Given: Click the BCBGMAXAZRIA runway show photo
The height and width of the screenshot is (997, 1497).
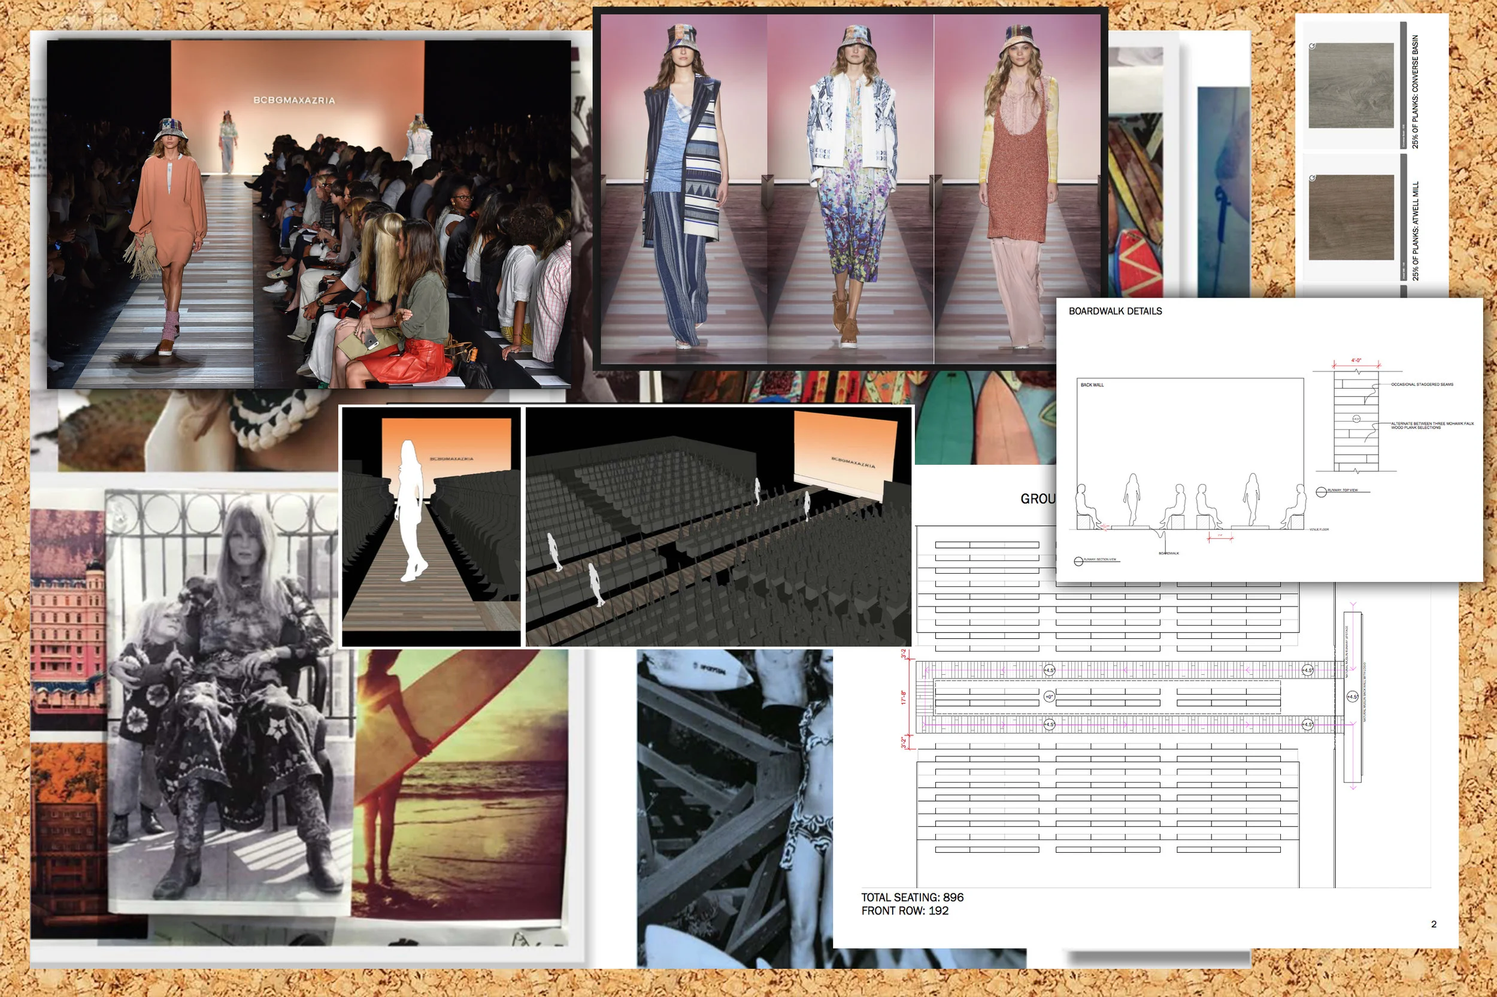Looking at the screenshot, I should [308, 214].
